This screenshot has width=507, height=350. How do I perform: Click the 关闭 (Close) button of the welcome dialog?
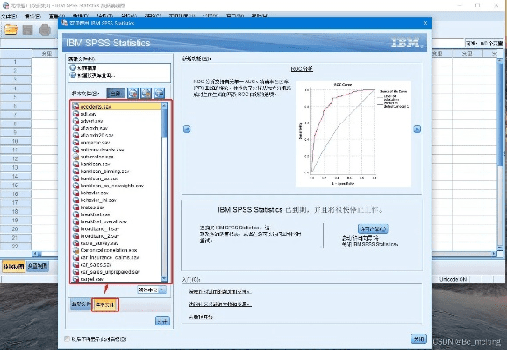(418, 339)
